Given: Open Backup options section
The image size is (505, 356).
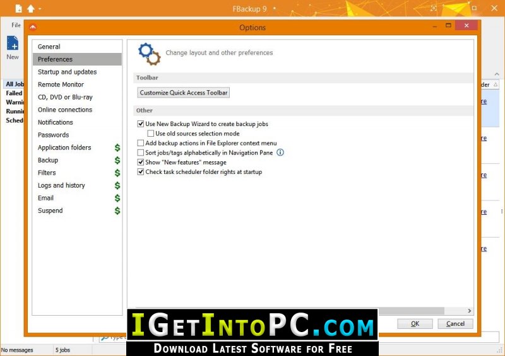Looking at the screenshot, I should click(x=77, y=160).
